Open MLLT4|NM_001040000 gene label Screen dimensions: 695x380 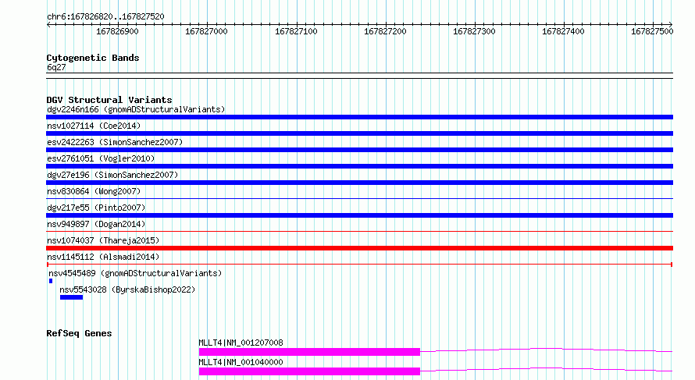[x=241, y=362]
